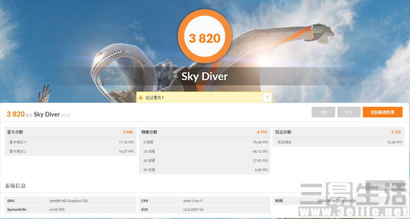Click the 3 820 score circle
The width and height of the screenshot is (410, 219).
click(x=205, y=37)
